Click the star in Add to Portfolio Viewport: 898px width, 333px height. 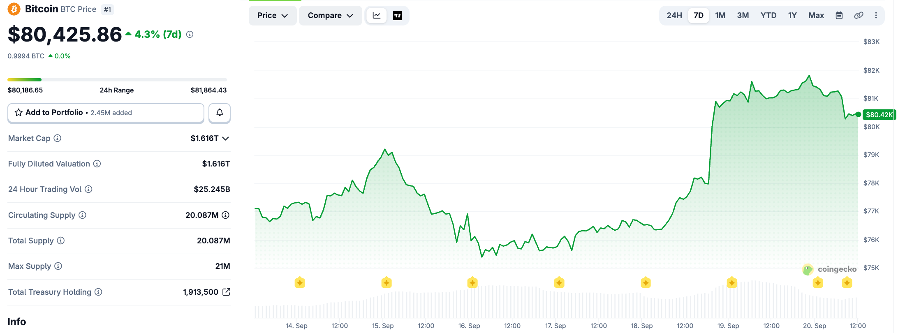click(19, 113)
